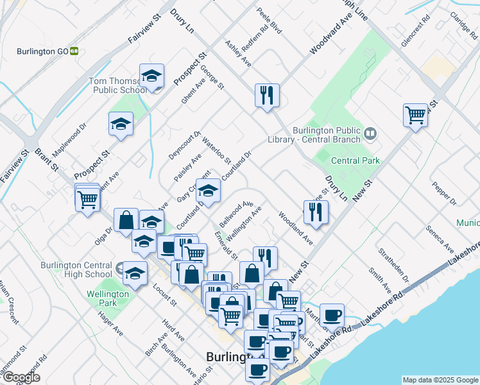The height and width of the screenshot is (385, 480).
Task: Select the shopping bag marker left of the New St label
Action: coord(275,291)
